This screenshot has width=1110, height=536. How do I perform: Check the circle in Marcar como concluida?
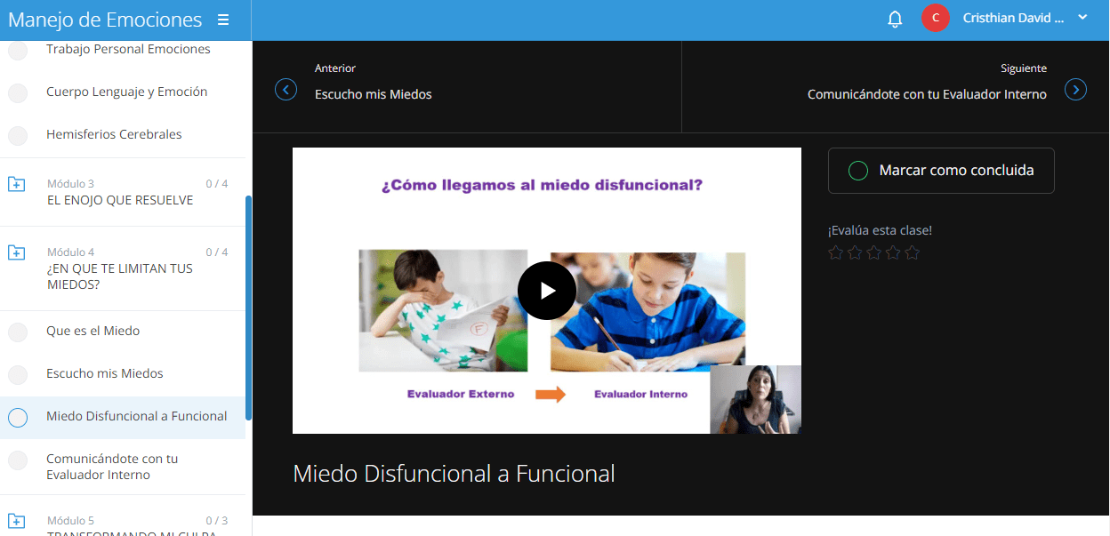857,171
